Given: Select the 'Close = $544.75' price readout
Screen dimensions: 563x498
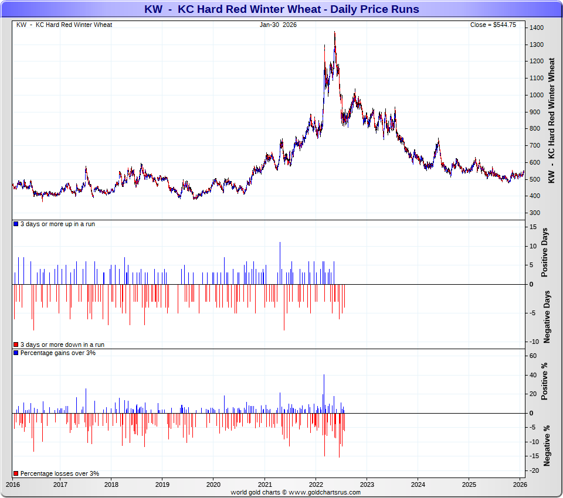Looking at the screenshot, I should coord(493,25).
